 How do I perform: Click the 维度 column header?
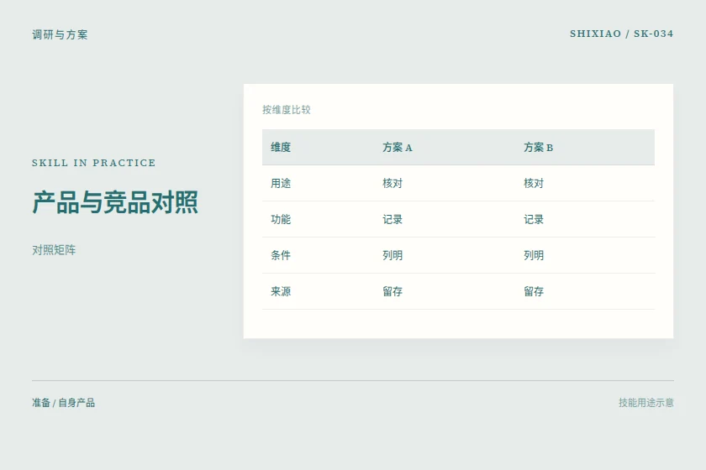281,147
